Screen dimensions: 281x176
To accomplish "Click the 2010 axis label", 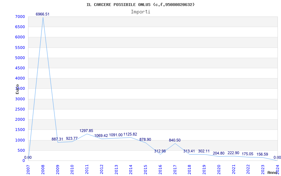I will pos(72,170).
